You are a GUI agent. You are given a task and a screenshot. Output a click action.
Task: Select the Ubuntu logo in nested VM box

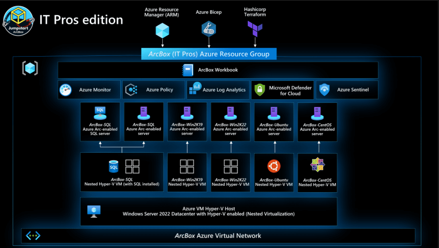point(274,166)
